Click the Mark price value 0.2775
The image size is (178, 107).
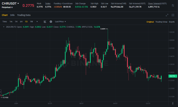pyautogui.click(x=40, y=7)
